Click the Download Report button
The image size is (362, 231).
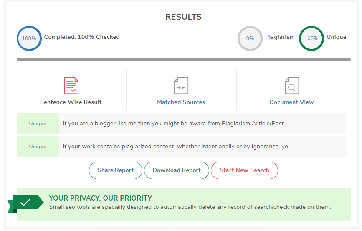pos(177,170)
